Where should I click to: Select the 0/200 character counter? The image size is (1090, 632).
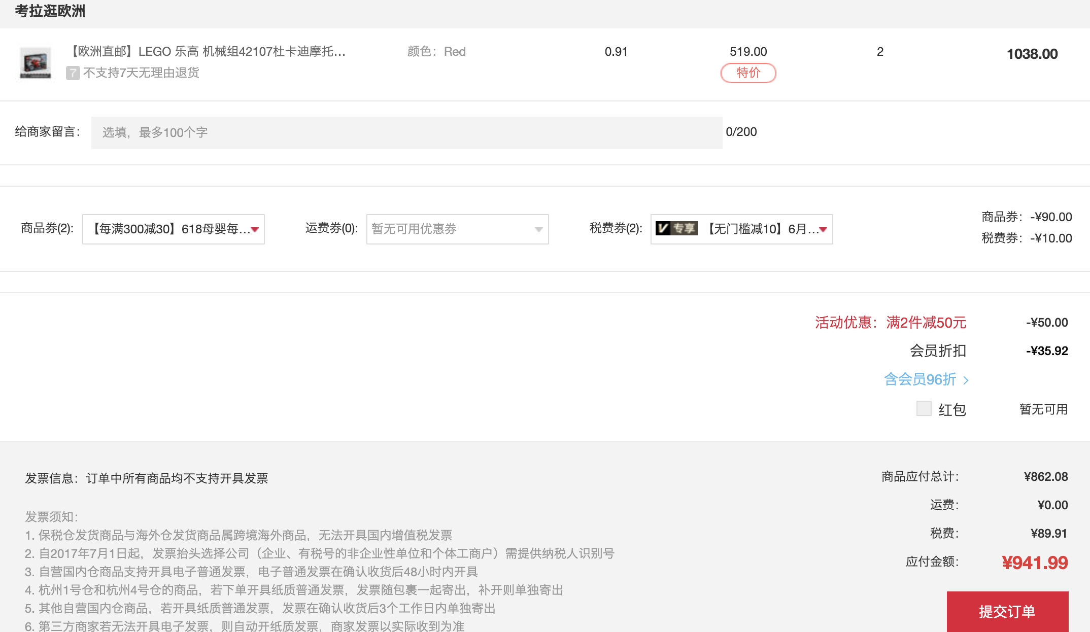coord(741,132)
